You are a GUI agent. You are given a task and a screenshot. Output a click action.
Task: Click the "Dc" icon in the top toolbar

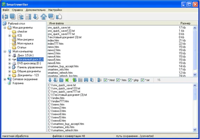point(20,17)
